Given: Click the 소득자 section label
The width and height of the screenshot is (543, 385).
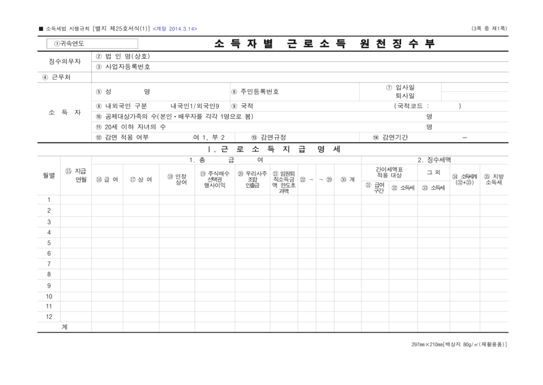Looking at the screenshot, I should pos(64,112).
